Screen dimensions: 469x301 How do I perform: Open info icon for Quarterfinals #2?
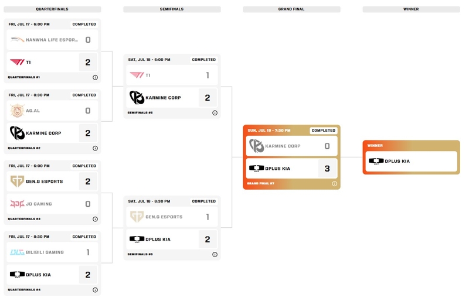pyautogui.click(x=95, y=148)
